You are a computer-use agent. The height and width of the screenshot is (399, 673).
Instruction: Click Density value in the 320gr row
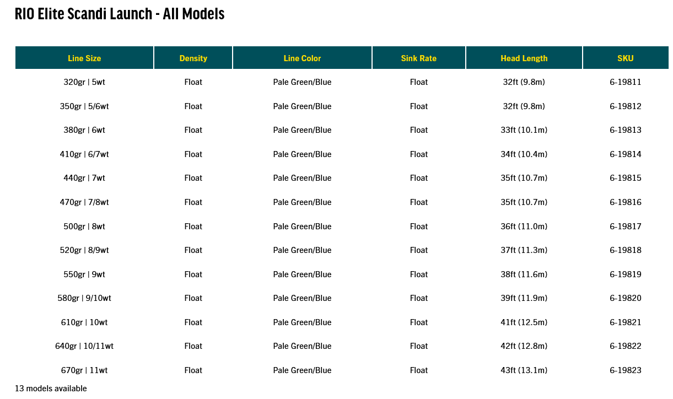[193, 82]
